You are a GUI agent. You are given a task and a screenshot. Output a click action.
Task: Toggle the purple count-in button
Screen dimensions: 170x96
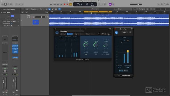[110, 4]
